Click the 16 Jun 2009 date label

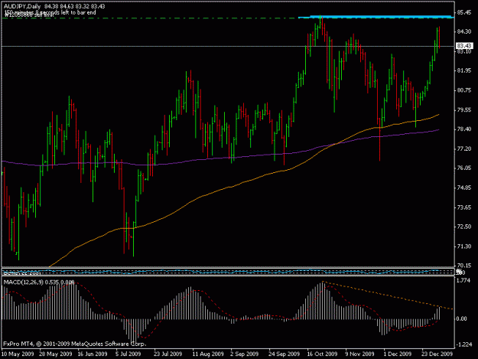(93, 354)
